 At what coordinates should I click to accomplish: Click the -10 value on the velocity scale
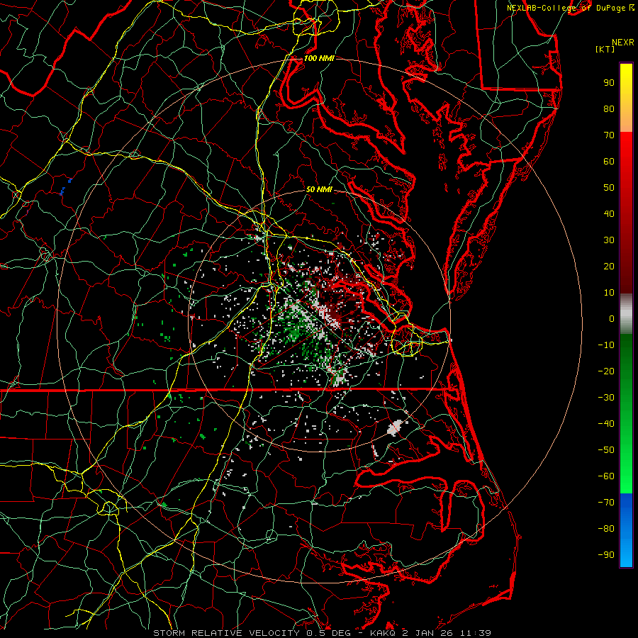[606, 345]
